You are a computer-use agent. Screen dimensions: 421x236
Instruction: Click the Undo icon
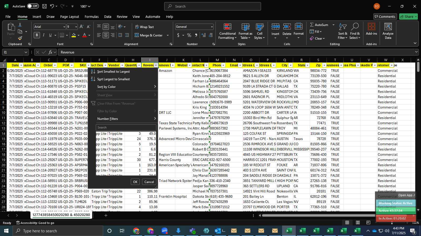click(52, 6)
